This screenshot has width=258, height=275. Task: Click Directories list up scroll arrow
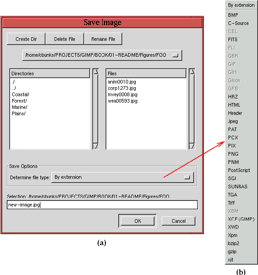(x=96, y=72)
